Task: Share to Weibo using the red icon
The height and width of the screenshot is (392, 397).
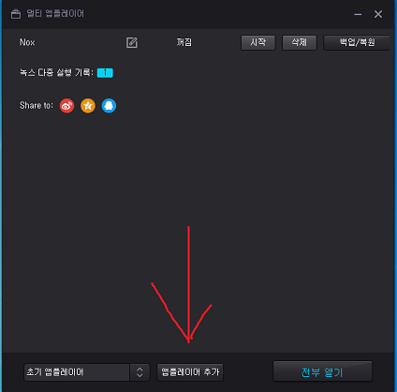Action: click(x=66, y=106)
